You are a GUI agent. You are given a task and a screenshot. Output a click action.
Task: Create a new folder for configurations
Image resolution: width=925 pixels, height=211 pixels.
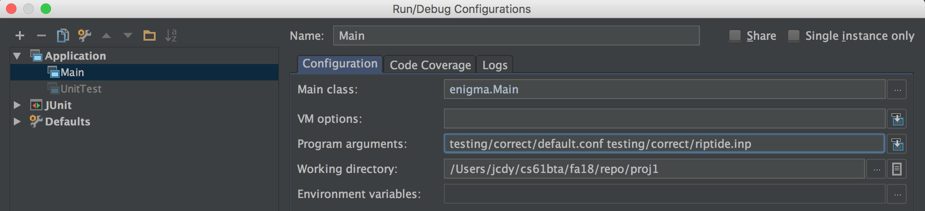[x=150, y=35]
